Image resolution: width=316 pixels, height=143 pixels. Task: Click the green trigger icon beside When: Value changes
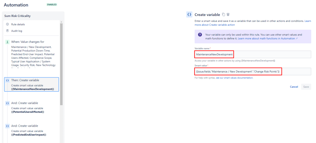[7, 42]
